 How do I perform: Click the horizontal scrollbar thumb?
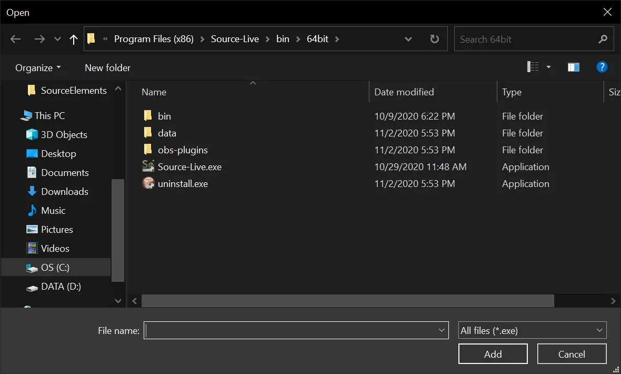point(348,301)
